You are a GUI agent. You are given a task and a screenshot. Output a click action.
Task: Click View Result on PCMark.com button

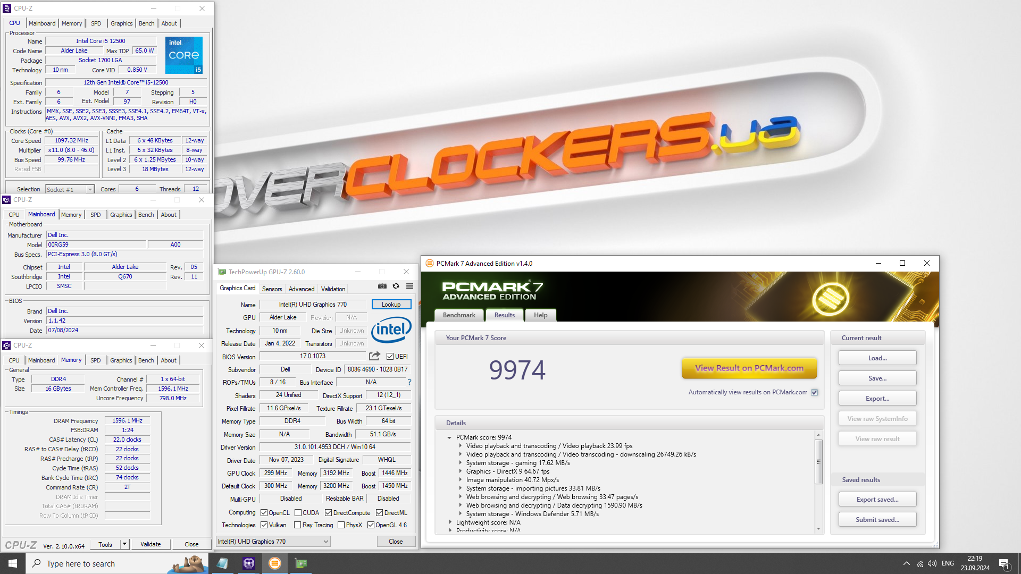(x=749, y=368)
